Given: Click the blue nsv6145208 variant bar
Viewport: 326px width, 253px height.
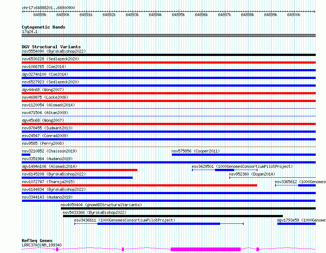Looking at the screenshot, I should tap(77, 178).
